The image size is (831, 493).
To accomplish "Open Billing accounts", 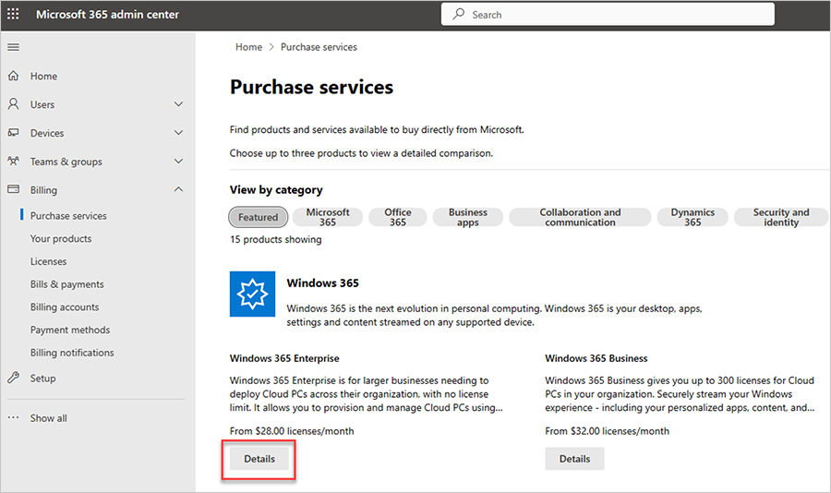I will [65, 307].
